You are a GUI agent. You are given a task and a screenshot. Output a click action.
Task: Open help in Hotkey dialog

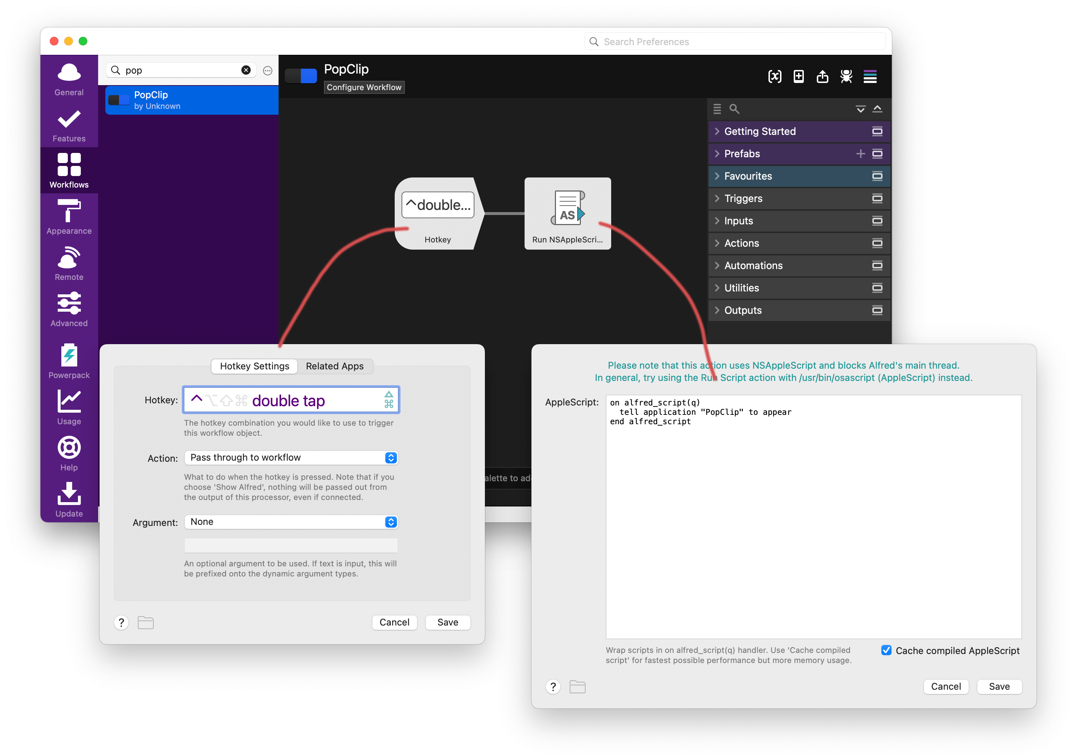point(121,622)
